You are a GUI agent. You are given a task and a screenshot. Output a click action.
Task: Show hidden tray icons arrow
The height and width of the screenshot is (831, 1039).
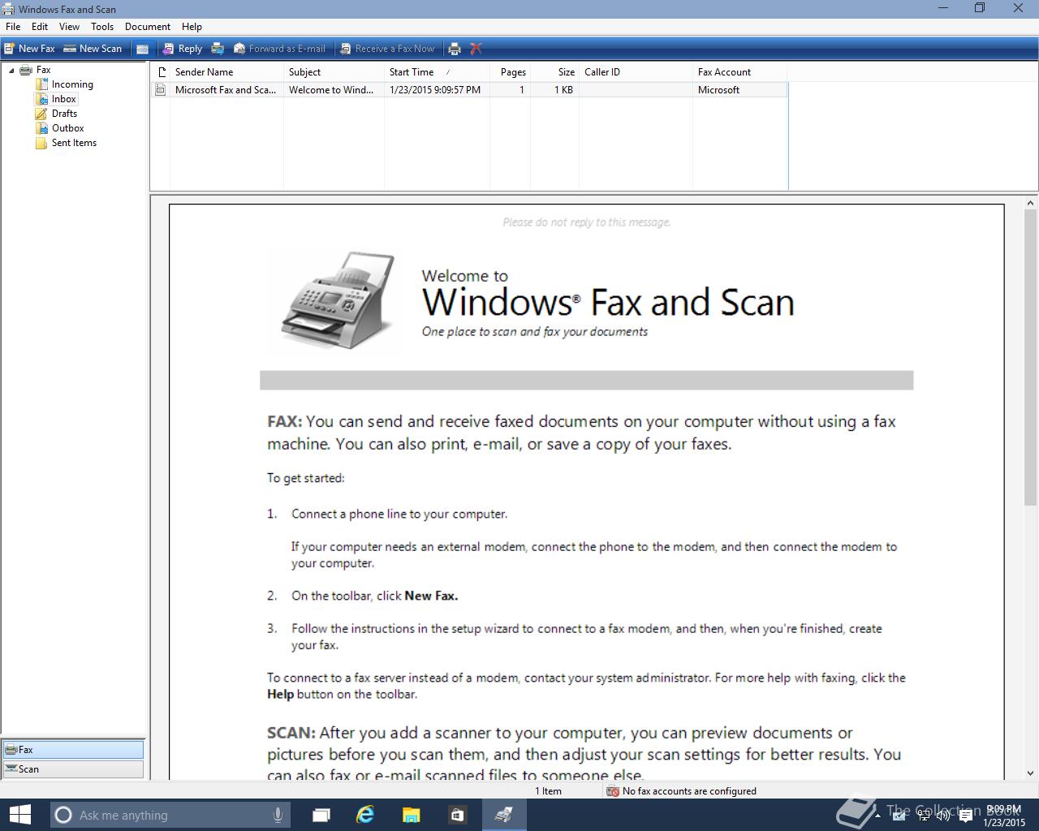tap(879, 816)
